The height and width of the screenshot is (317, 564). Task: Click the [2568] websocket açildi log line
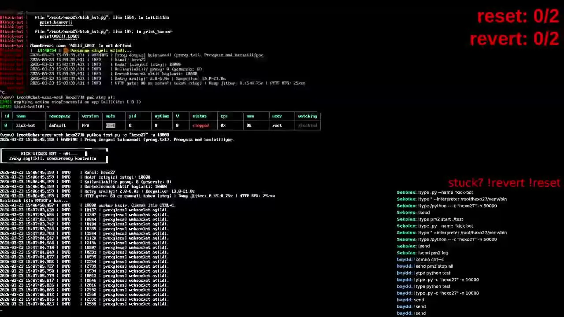click(84, 295)
